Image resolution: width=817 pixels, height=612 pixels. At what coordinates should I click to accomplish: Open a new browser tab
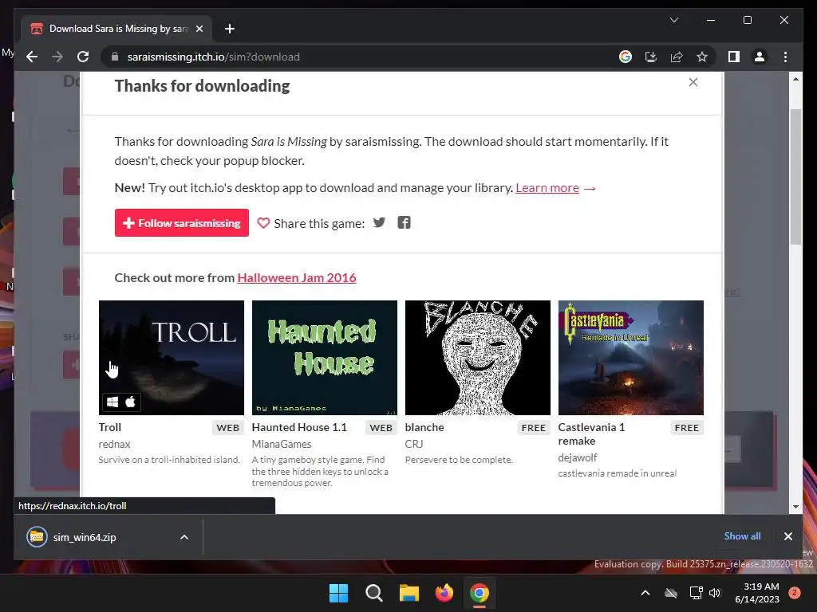pos(230,29)
